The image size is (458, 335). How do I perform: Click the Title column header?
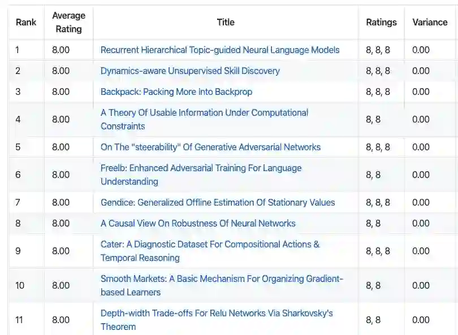[226, 23]
